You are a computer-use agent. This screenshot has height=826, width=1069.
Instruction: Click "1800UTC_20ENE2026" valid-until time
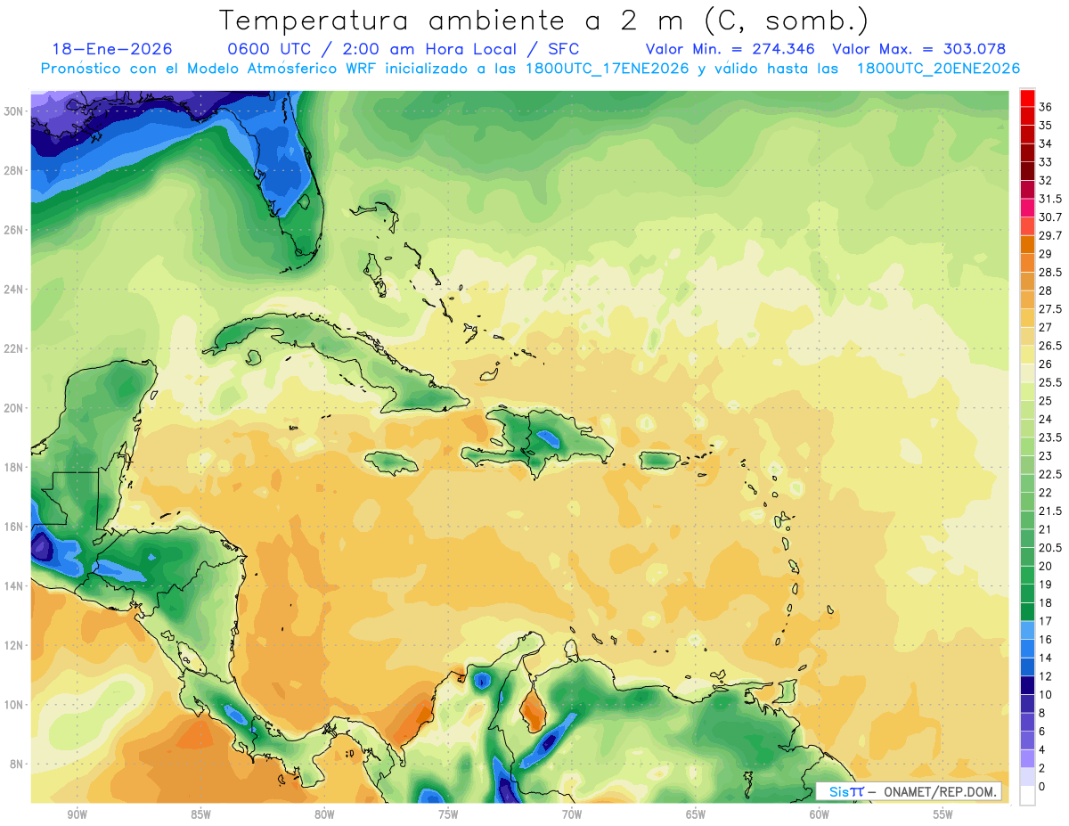coord(938,69)
